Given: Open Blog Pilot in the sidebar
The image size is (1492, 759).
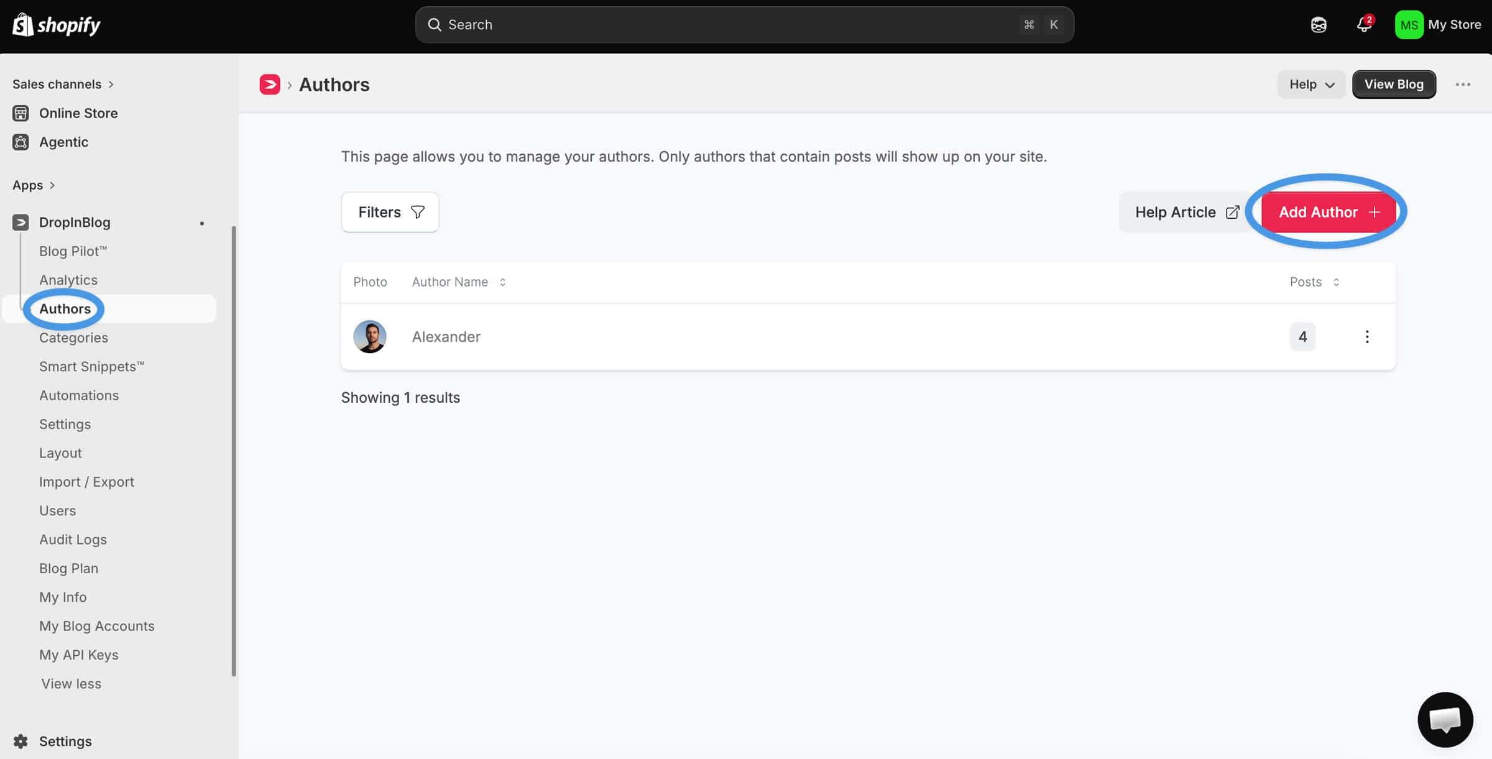Looking at the screenshot, I should click(73, 251).
